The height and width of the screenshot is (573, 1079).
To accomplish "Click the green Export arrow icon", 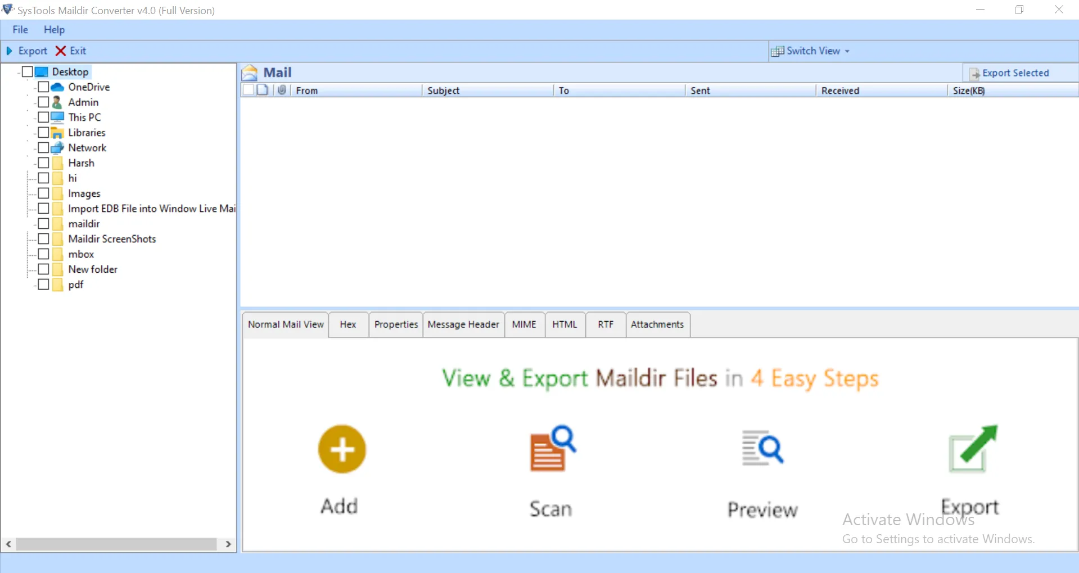I will click(973, 448).
